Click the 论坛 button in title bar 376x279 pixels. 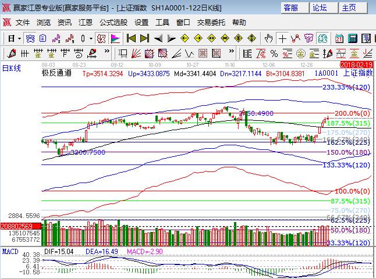coord(320,8)
